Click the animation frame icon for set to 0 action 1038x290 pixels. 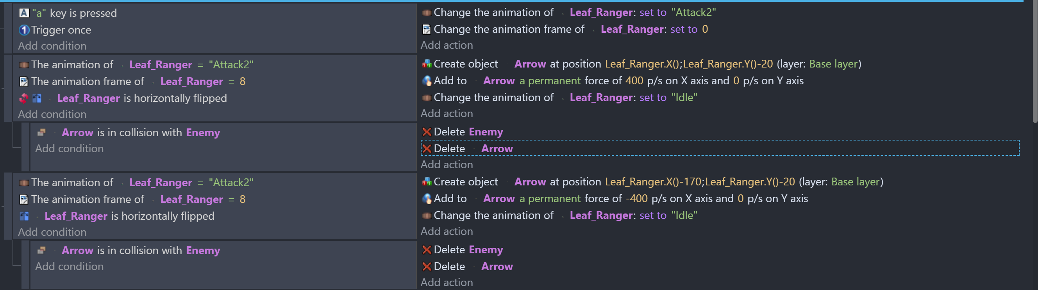click(426, 29)
